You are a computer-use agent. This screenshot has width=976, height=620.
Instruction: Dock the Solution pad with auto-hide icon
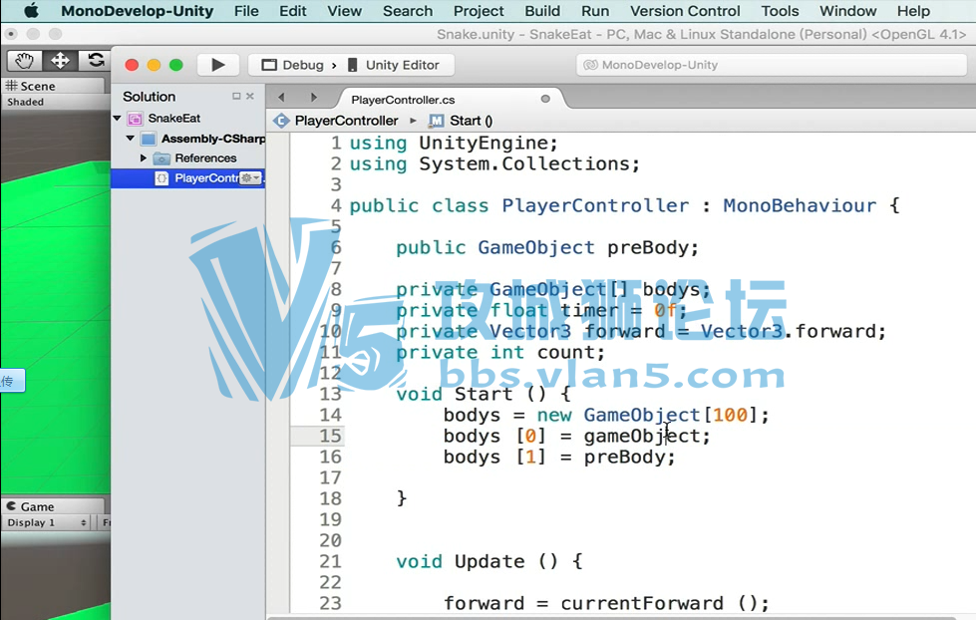pos(236,96)
